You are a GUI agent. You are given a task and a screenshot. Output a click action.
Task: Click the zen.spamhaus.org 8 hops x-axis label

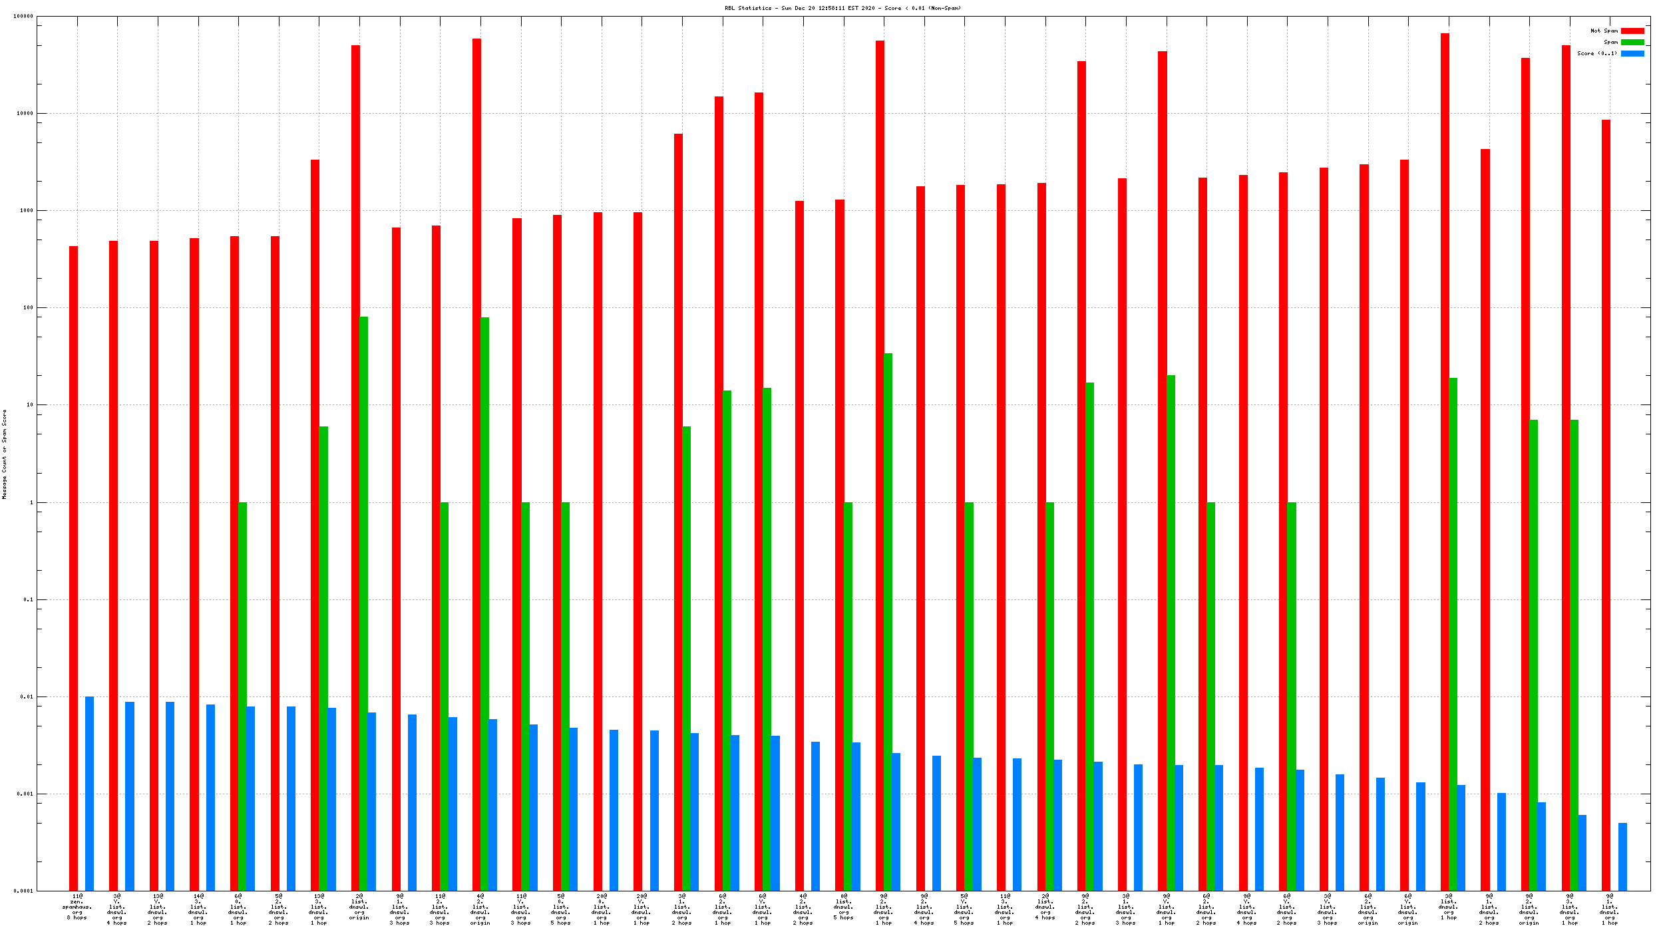point(77,907)
